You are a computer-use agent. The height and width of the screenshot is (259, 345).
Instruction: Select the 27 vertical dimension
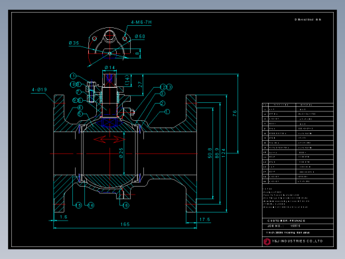(140, 84)
